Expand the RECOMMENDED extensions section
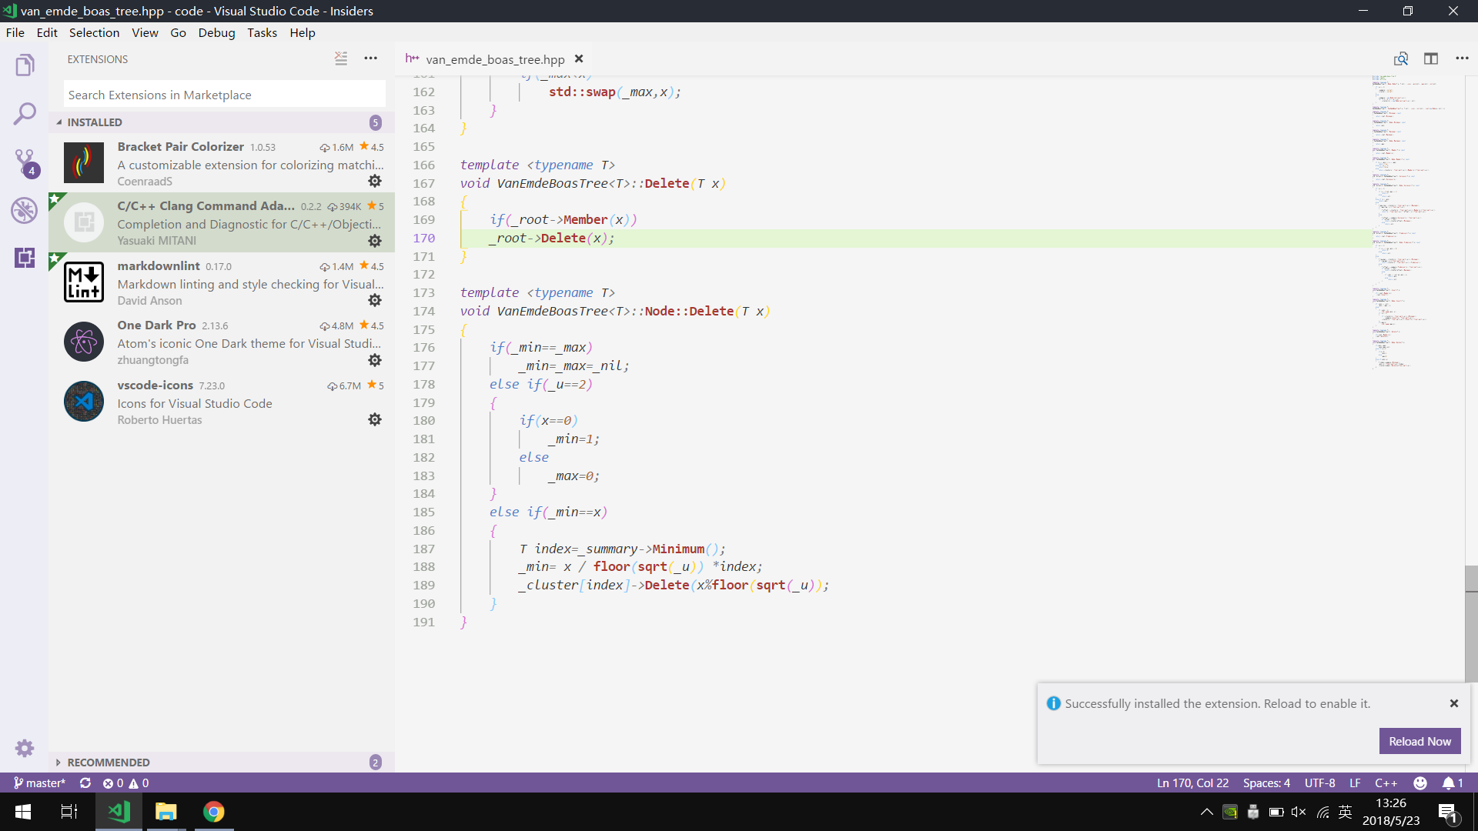 (108, 762)
